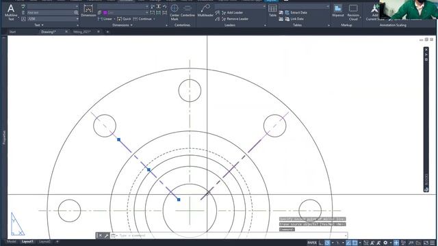The image size is (438, 246).
Task: Click the recent commands icon in command line
Action: [x=114, y=236]
